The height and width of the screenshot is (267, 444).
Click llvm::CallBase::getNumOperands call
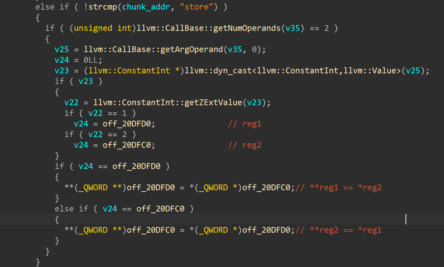coord(209,28)
